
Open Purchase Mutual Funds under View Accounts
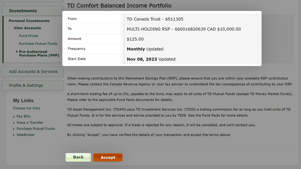[x=38, y=44]
